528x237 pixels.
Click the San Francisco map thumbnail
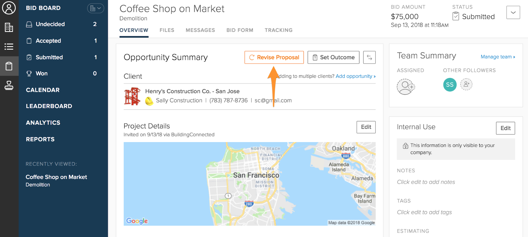coord(249,184)
